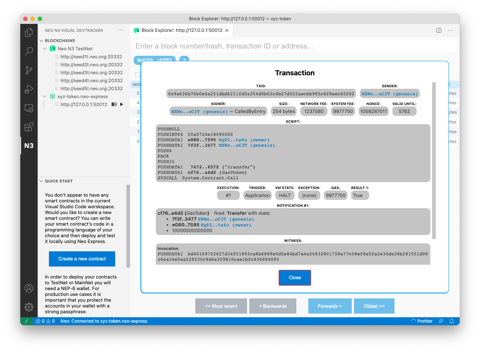The width and height of the screenshot is (480, 352).
Task: Click the Forwards navigation button
Action: pyautogui.click(x=330, y=306)
